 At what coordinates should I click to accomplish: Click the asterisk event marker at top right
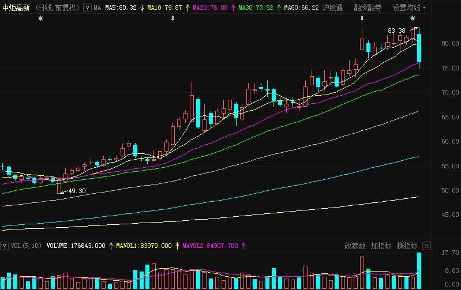click(x=413, y=19)
